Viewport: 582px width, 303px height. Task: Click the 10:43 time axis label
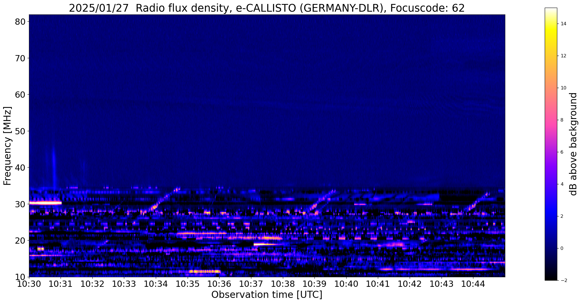click(x=441, y=284)
